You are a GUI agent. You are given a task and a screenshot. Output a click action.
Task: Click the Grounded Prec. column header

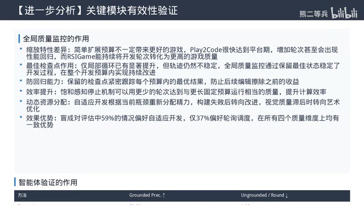147,195
